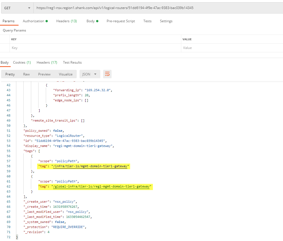Click the "remote_site_transit_ips" key
283x241 pixels.
click(54, 120)
